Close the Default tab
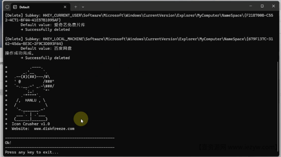The width and height of the screenshot is (281, 157). pos(65,7)
